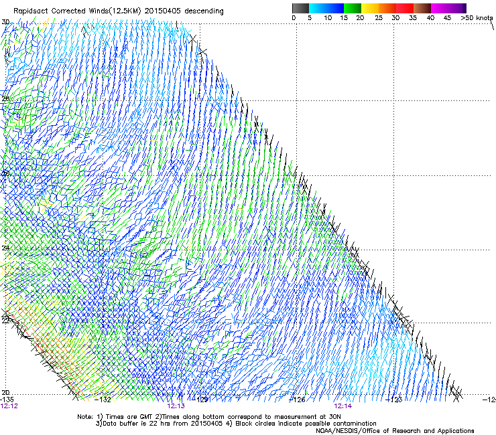
Task: Click the time label '12:14'
Action: pos(343,406)
